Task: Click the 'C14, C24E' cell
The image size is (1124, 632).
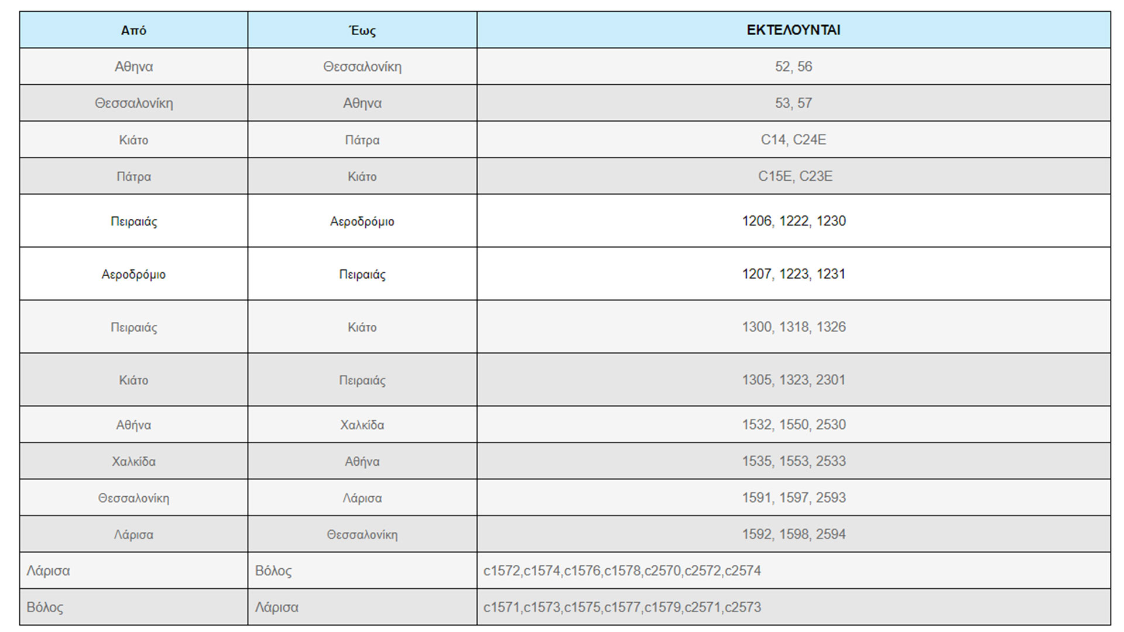Action: [793, 140]
